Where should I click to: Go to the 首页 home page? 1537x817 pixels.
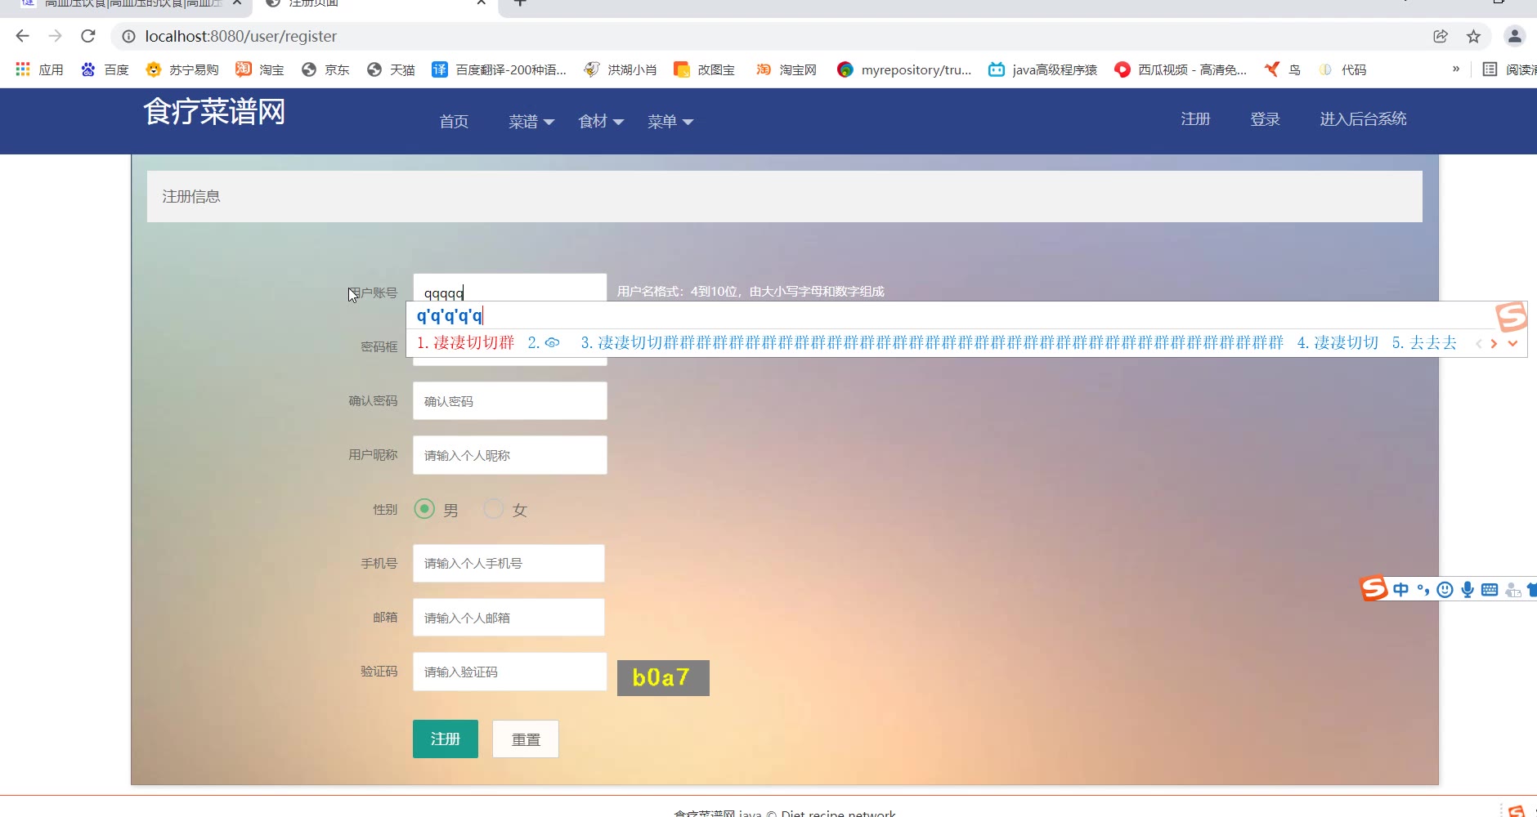click(x=454, y=122)
